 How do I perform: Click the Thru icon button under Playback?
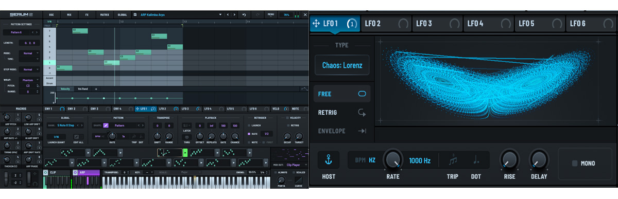tap(186, 137)
